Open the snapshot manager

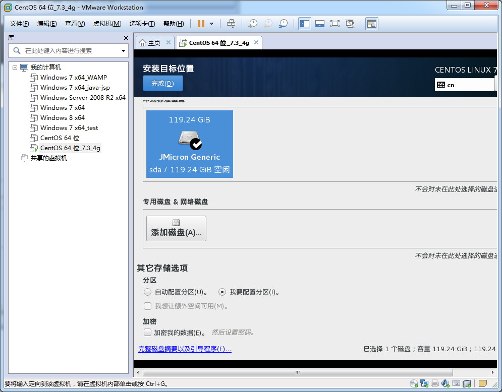tap(283, 24)
